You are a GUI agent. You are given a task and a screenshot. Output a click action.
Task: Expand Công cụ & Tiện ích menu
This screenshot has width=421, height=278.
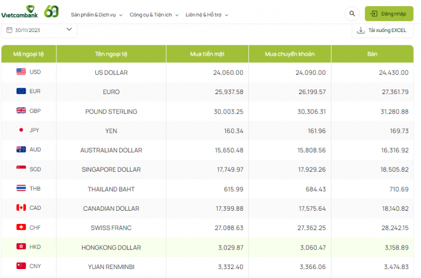154,15
